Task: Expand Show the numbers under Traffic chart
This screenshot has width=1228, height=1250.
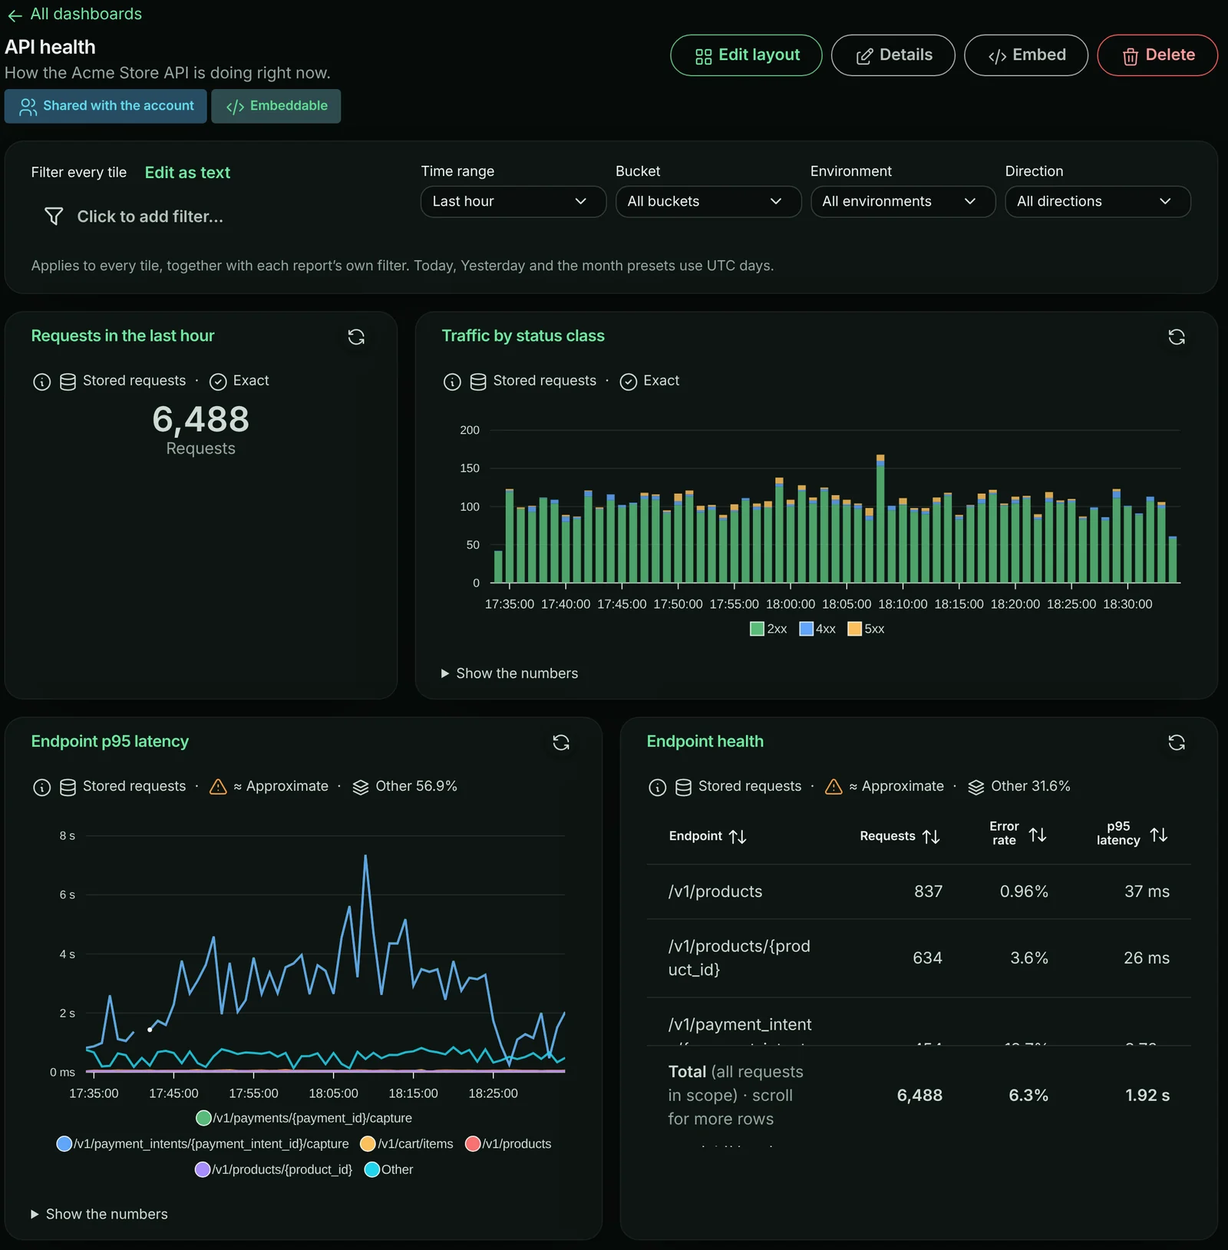Action: [510, 673]
